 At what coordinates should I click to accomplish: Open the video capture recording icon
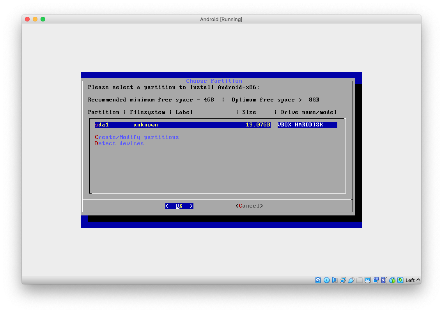coord(376,280)
